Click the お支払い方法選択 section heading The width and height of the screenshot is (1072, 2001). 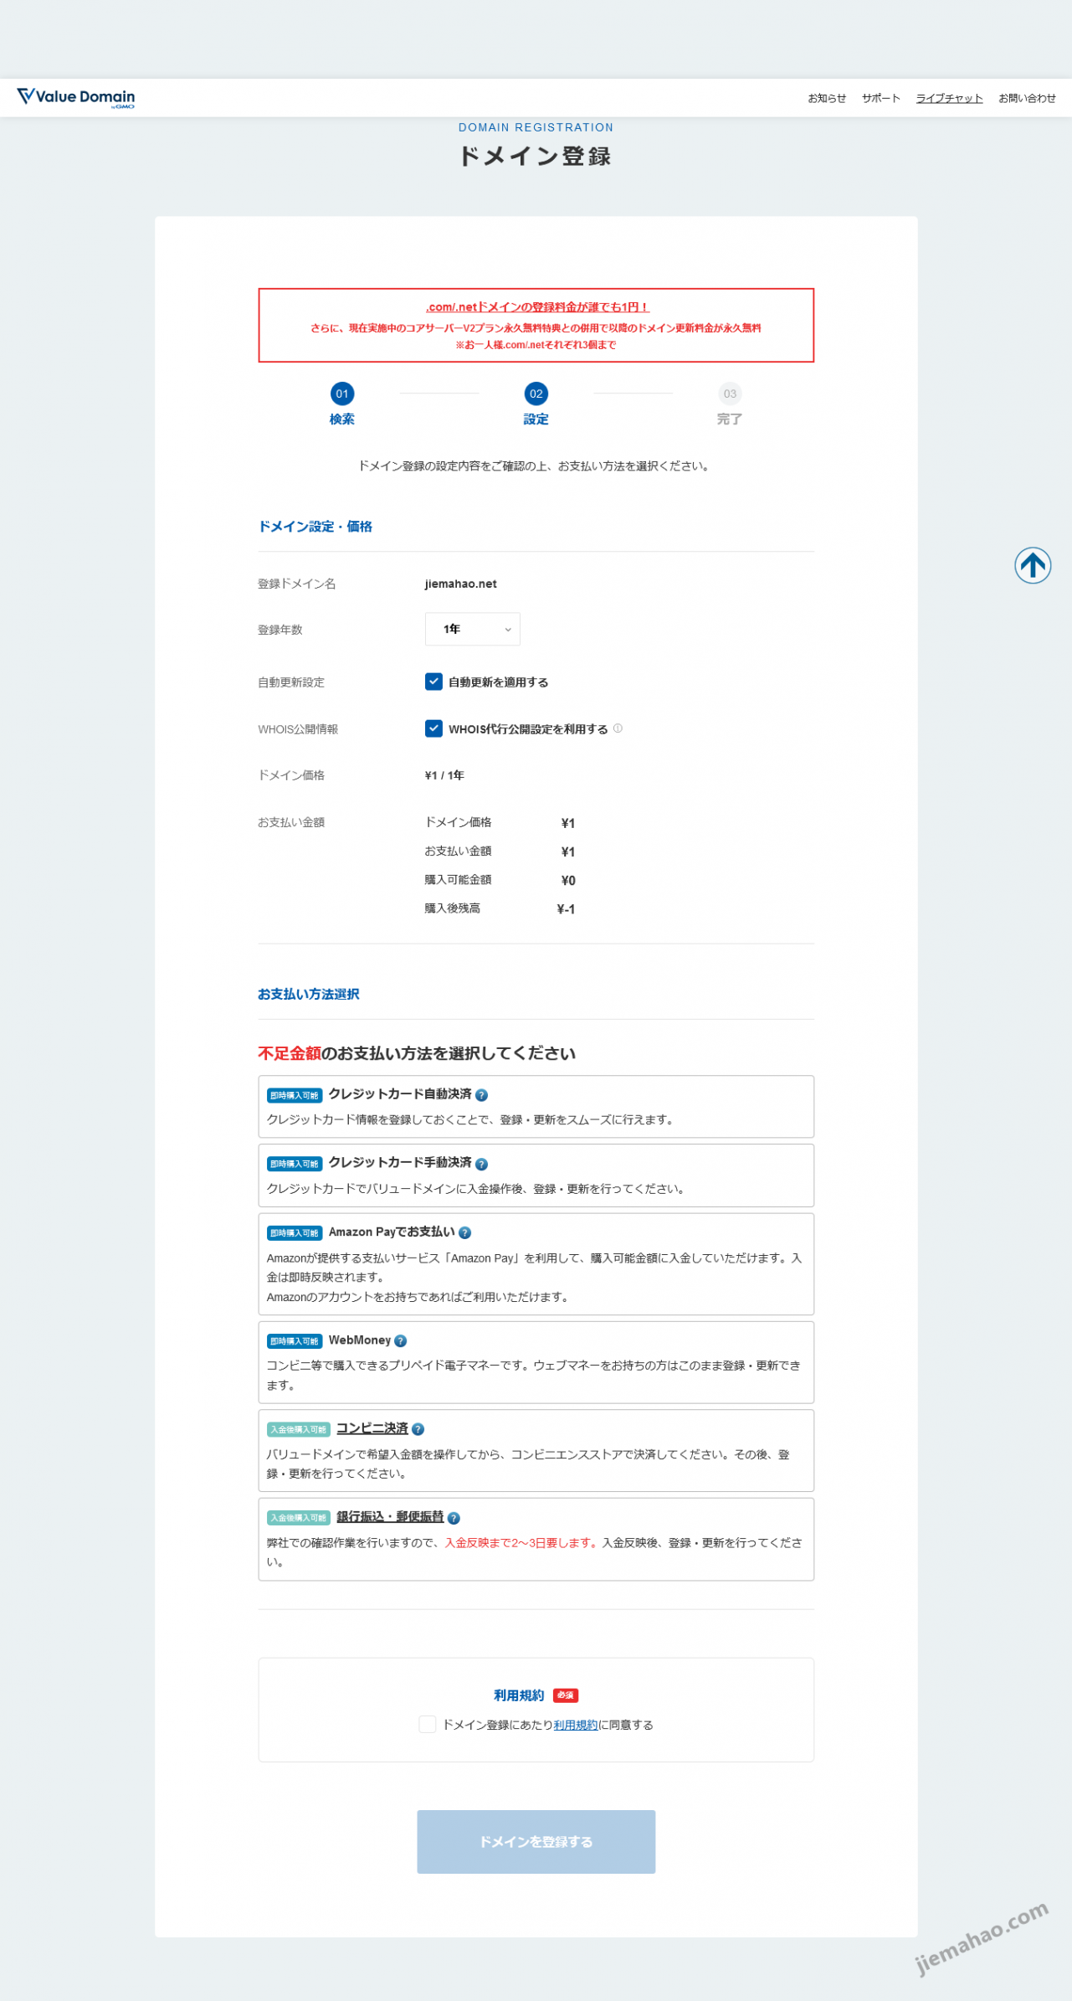coord(309,994)
